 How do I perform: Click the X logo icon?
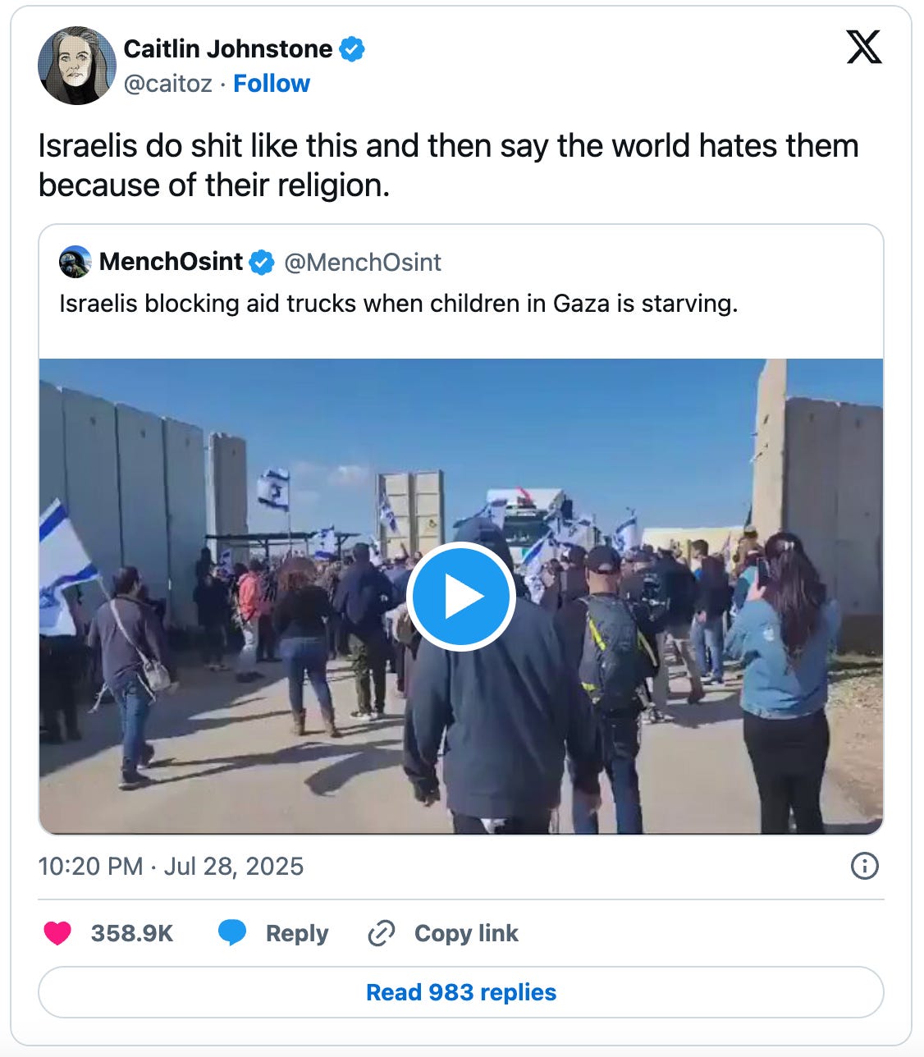(864, 47)
